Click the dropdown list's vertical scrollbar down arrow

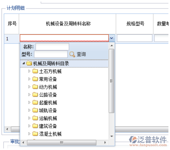click(x=112, y=136)
